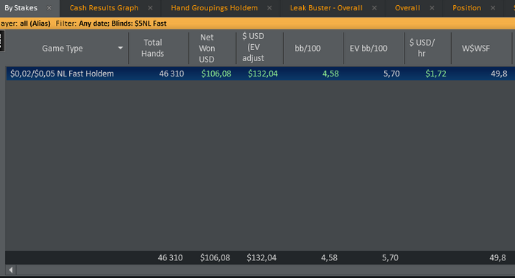
Task: Close the Leak Buster - Overall tab
Action: [x=374, y=8]
